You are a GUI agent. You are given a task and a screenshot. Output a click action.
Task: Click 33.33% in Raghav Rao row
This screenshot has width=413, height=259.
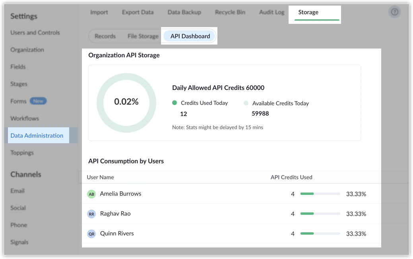tap(356, 214)
